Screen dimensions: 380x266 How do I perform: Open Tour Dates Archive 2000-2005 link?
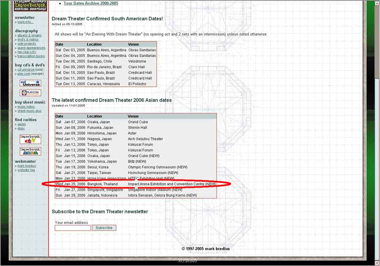[x=91, y=3]
